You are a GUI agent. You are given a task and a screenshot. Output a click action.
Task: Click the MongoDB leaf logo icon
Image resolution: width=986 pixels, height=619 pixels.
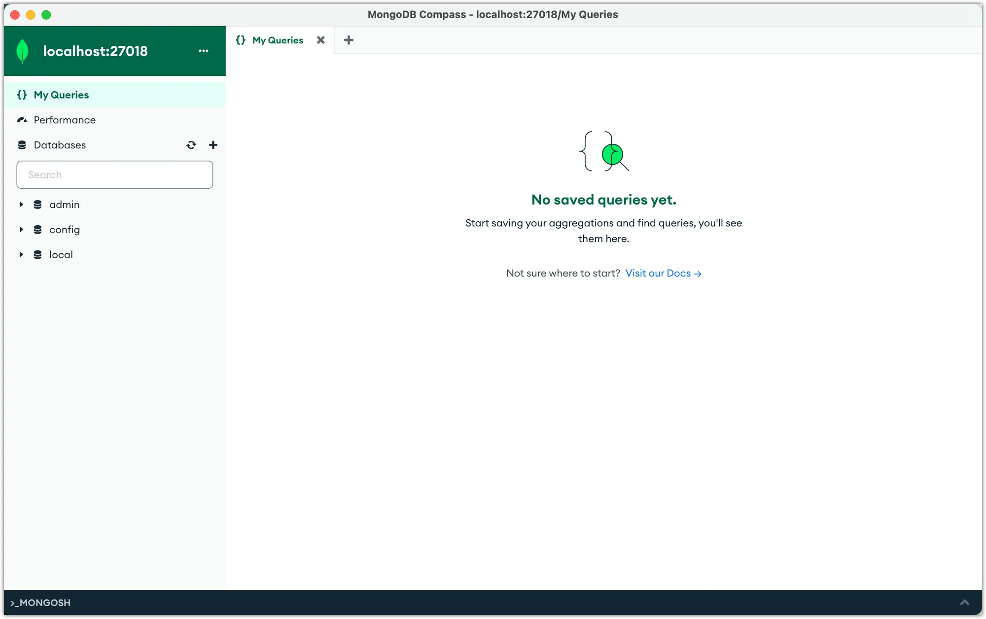click(22, 51)
